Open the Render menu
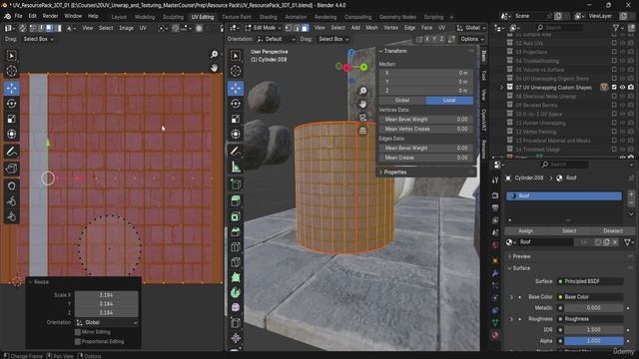The height and width of the screenshot is (359, 639). pos(51,16)
